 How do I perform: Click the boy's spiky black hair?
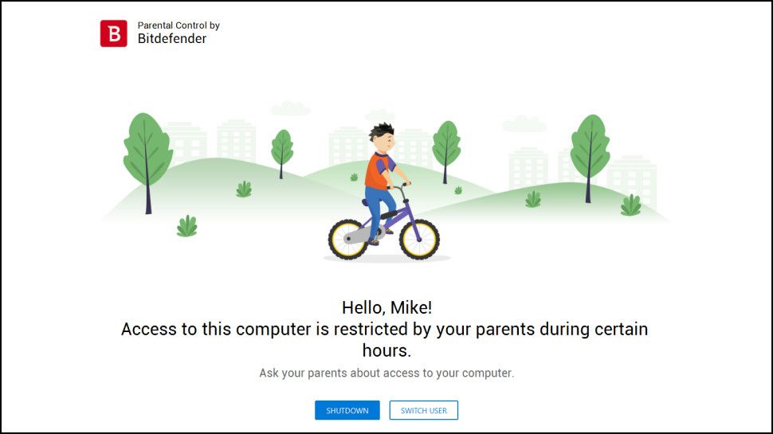383,131
